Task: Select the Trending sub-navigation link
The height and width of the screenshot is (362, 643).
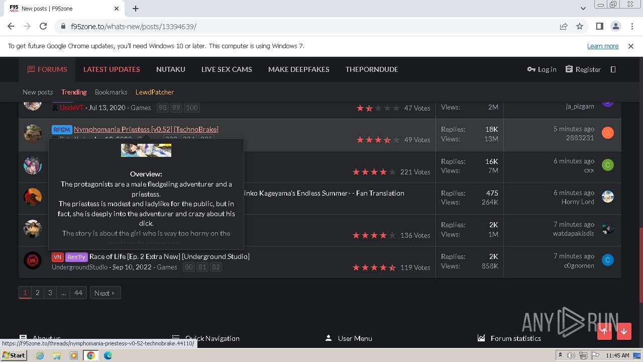Action: [74, 92]
